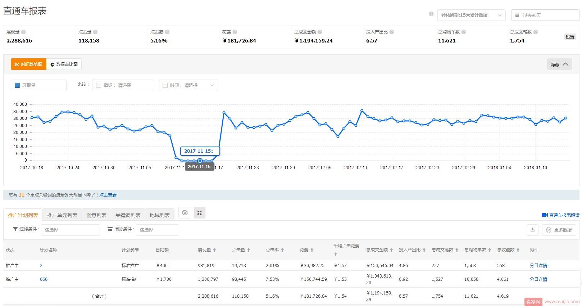Switch to 时间趋势图 chart view
Viewport: 582px width, 306px height.
click(28, 64)
